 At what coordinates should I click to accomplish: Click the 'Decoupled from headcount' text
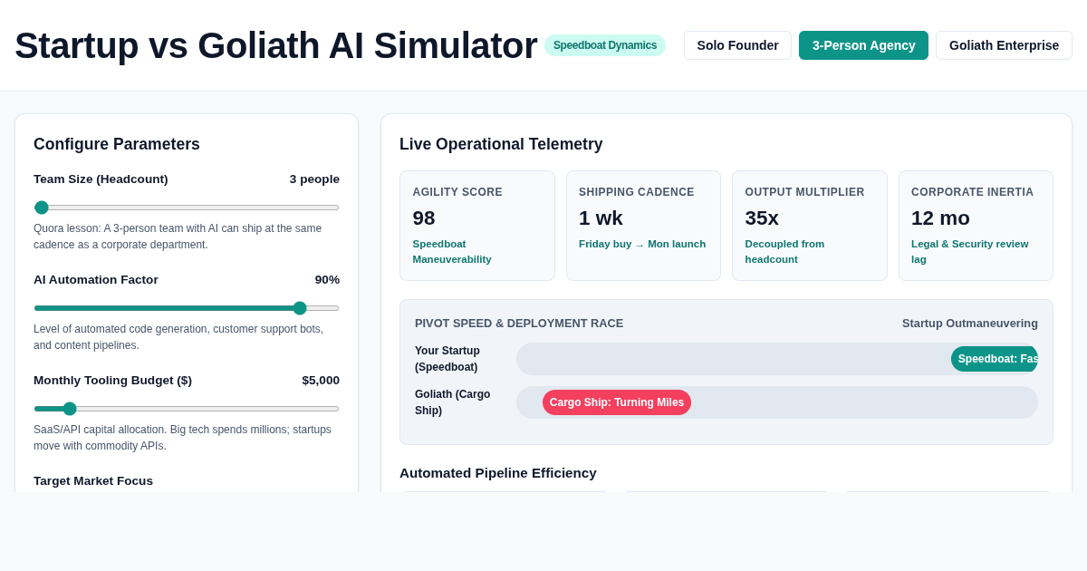784,252
